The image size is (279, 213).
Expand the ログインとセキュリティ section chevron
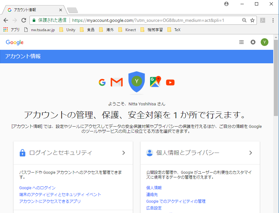[x=123, y=153]
